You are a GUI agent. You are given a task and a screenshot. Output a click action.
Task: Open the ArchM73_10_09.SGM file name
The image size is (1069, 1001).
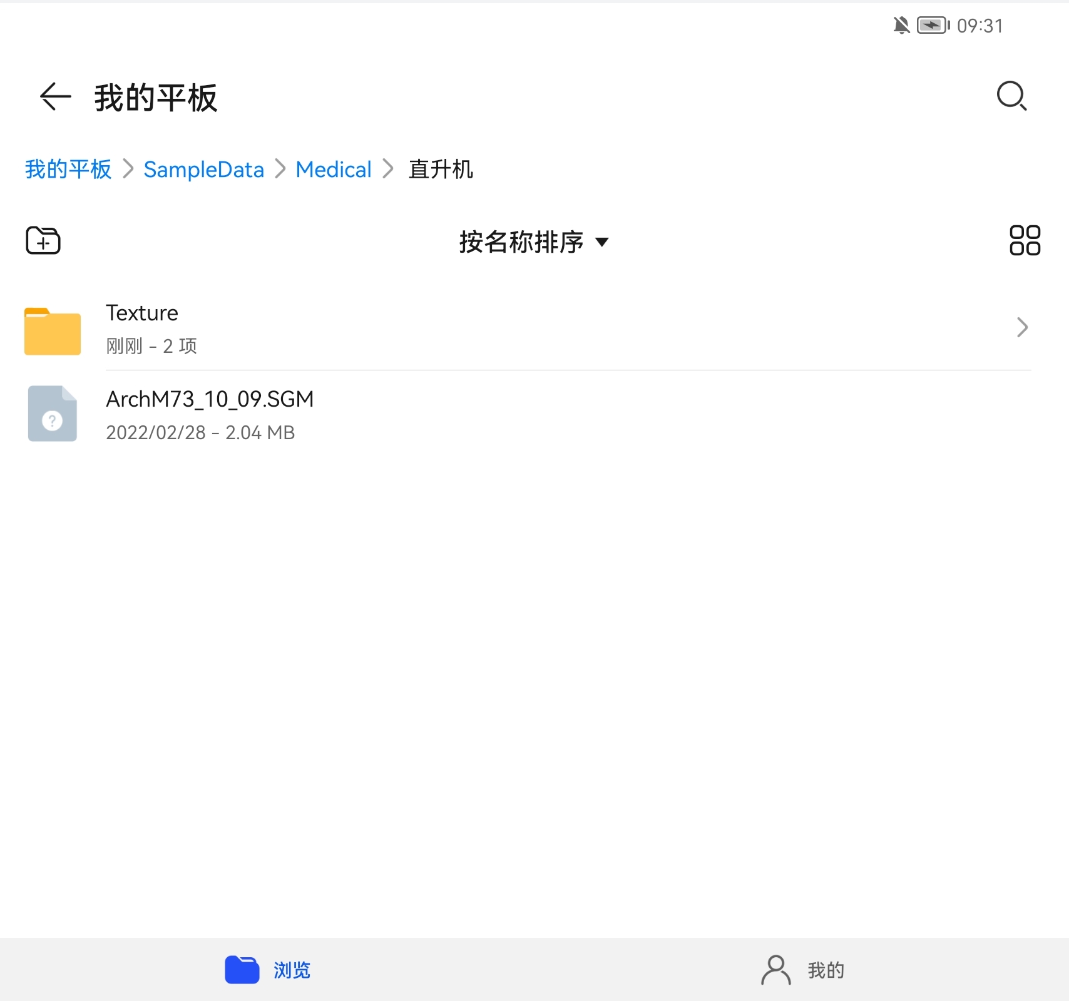(x=210, y=399)
